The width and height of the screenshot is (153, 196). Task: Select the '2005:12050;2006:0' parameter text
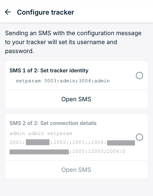(99, 151)
